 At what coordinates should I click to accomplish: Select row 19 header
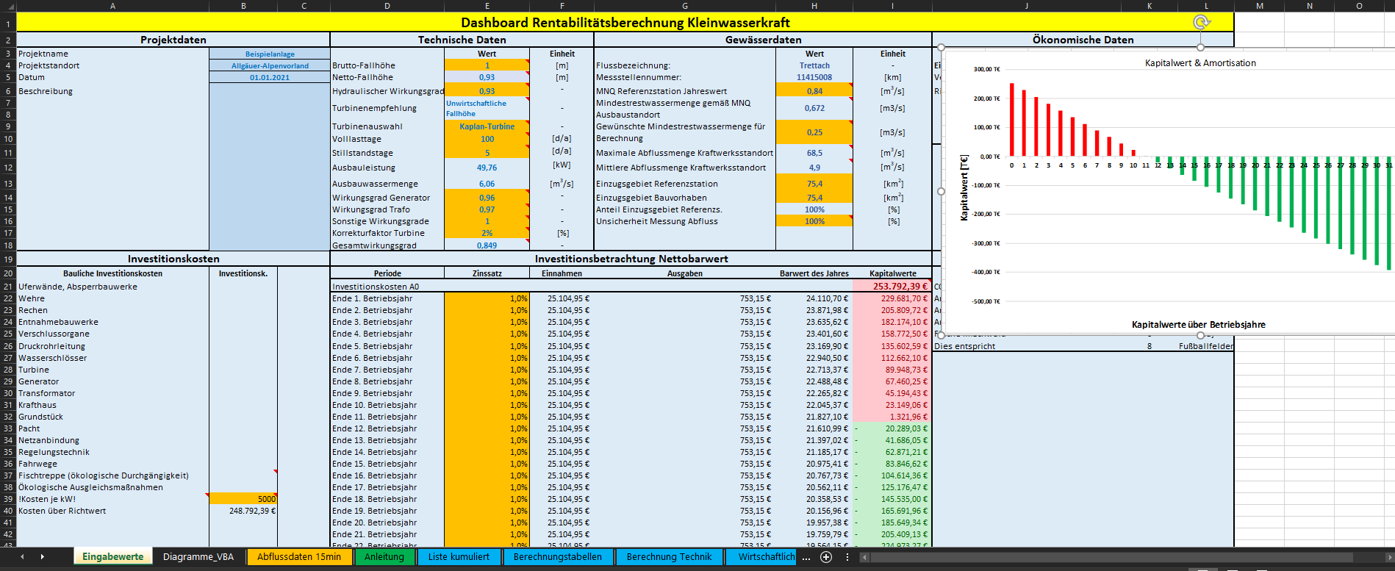pos(8,259)
